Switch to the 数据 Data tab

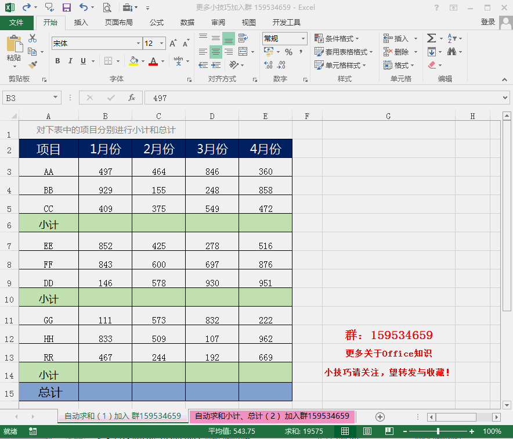[x=187, y=22]
